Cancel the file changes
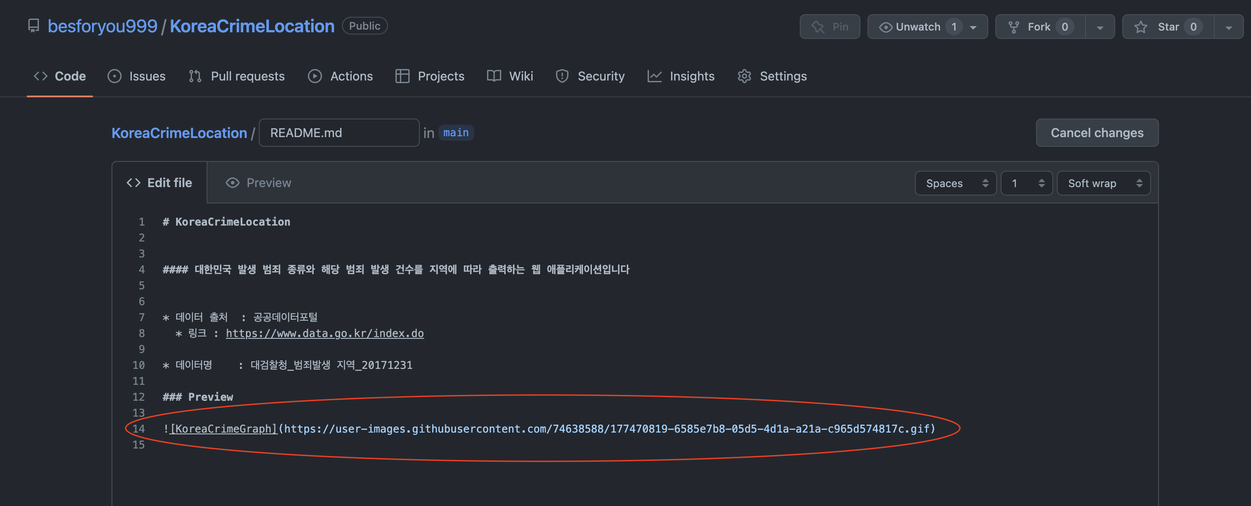Image resolution: width=1251 pixels, height=506 pixels. [1097, 133]
